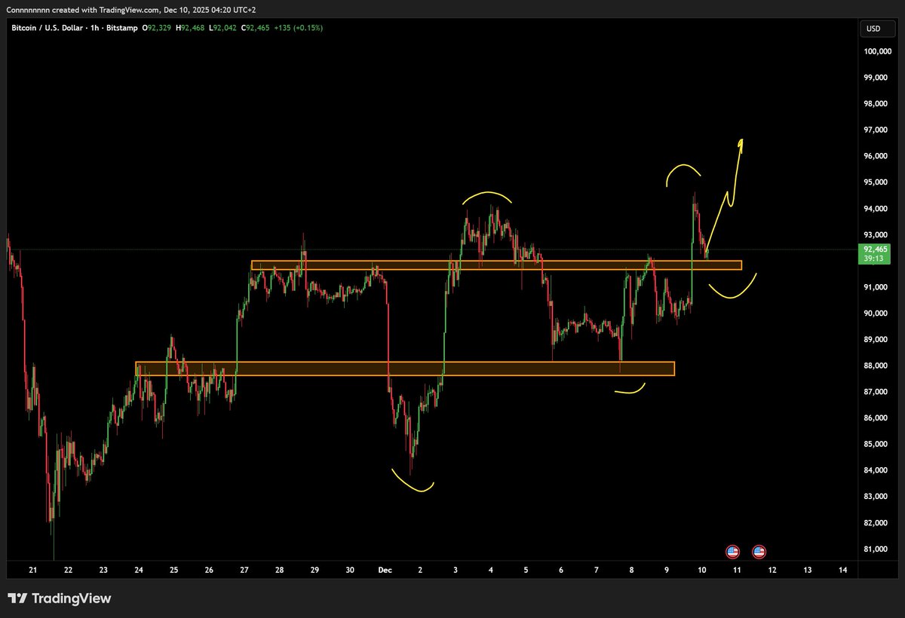Image resolution: width=905 pixels, height=618 pixels.
Task: Click date label 30 on the time axis
Action: pos(350,571)
